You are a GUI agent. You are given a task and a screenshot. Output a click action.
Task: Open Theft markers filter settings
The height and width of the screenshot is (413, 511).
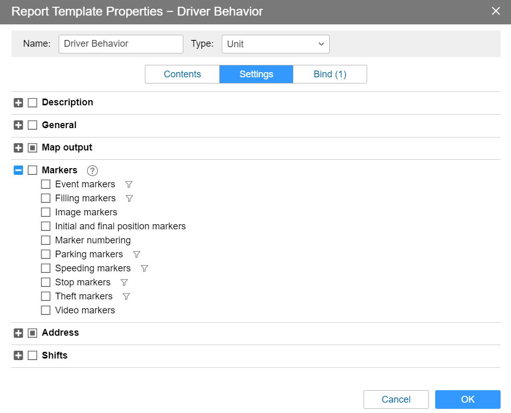[x=126, y=296]
